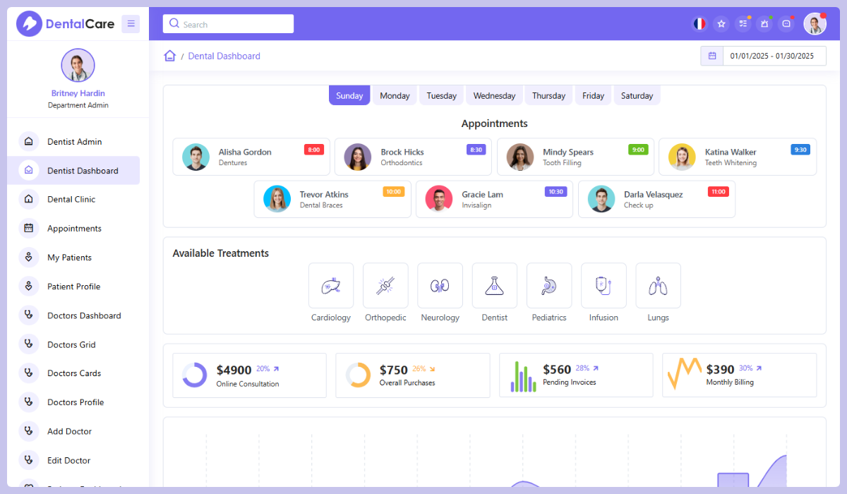Click the star favorites icon in header
The width and height of the screenshot is (847, 494).
pyautogui.click(x=721, y=23)
